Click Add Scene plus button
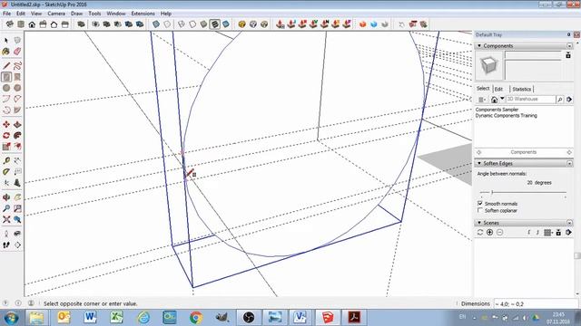 click(x=490, y=233)
